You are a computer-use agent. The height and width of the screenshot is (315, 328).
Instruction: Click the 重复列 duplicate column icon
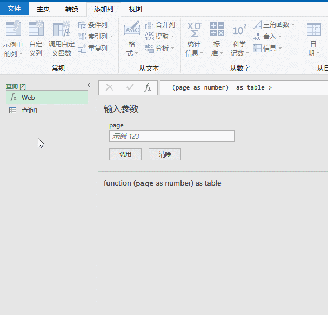(x=82, y=49)
